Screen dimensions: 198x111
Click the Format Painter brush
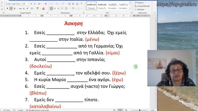2,9
